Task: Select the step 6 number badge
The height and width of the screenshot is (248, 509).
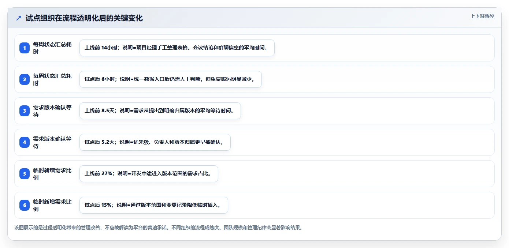Action: click(x=25, y=205)
